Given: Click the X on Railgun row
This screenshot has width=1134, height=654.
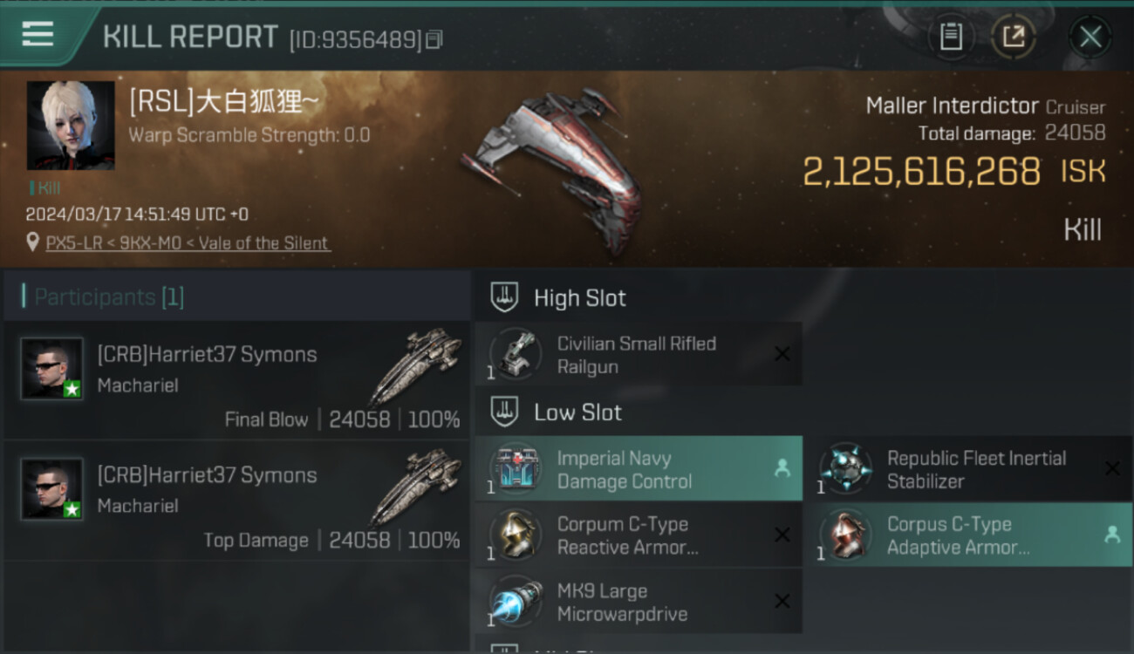Looking at the screenshot, I should click(782, 354).
